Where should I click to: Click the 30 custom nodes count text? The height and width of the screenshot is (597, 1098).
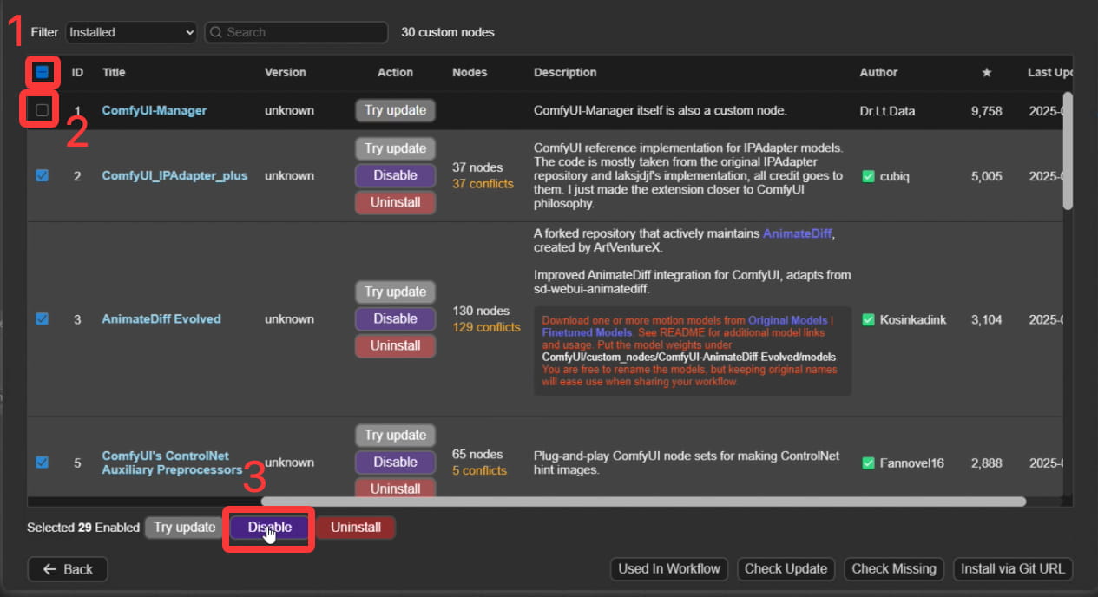(x=448, y=32)
